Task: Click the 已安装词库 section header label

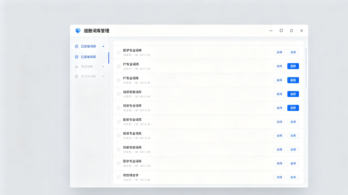Action: (89, 46)
